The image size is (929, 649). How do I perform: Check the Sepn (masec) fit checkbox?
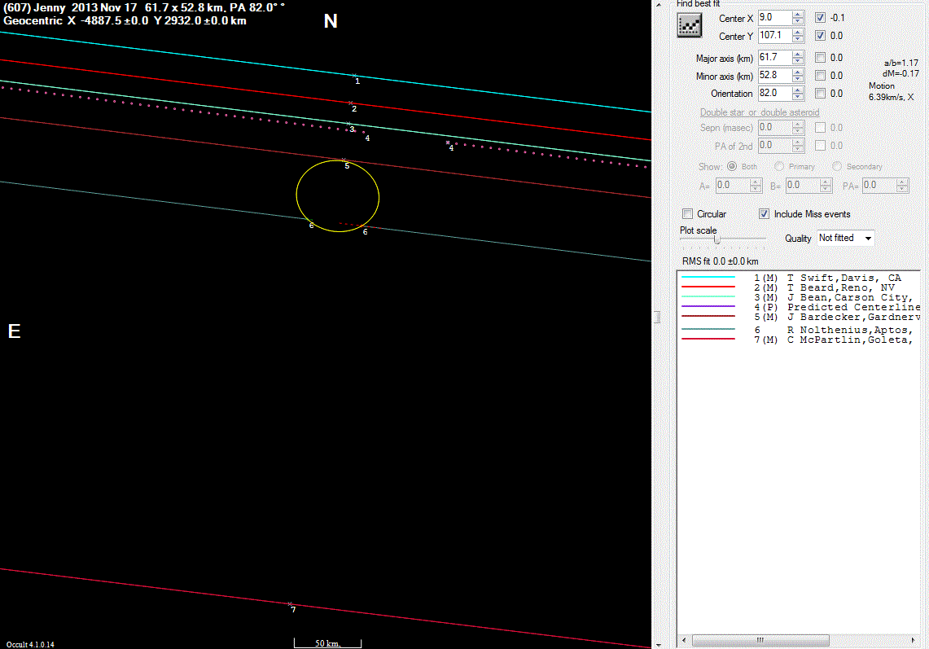coord(820,127)
